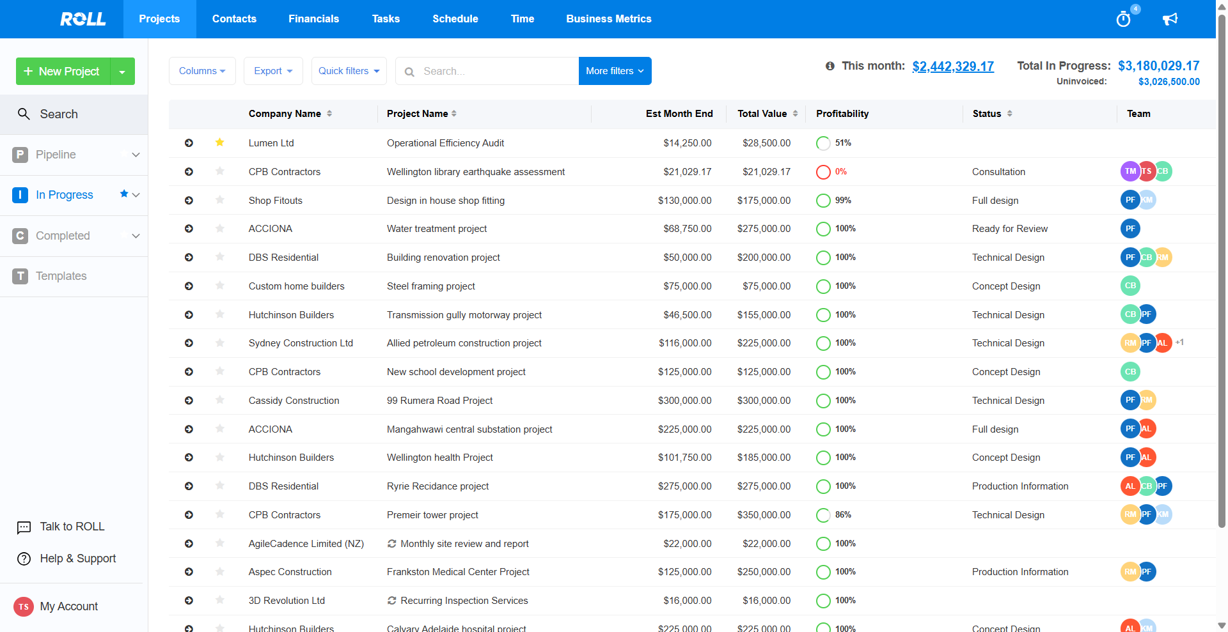
Task: Open the Columns dropdown
Action: tap(202, 71)
